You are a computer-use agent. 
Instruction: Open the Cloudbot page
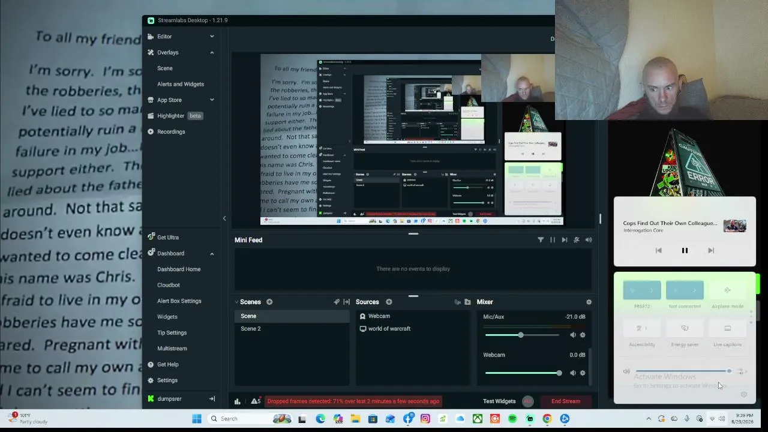[x=169, y=285]
